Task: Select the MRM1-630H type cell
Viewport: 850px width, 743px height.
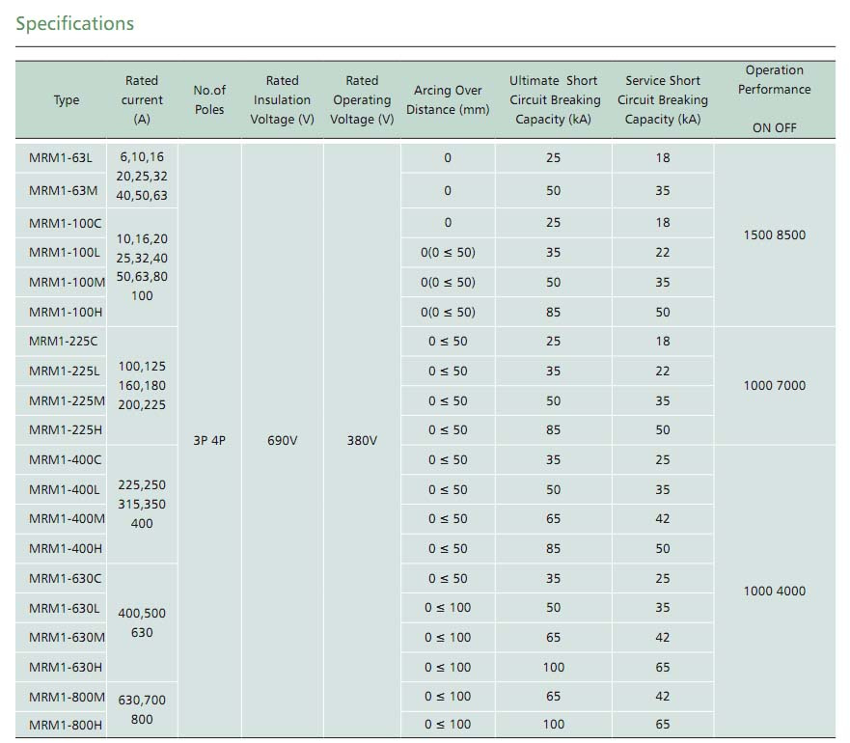Action: pos(66,668)
